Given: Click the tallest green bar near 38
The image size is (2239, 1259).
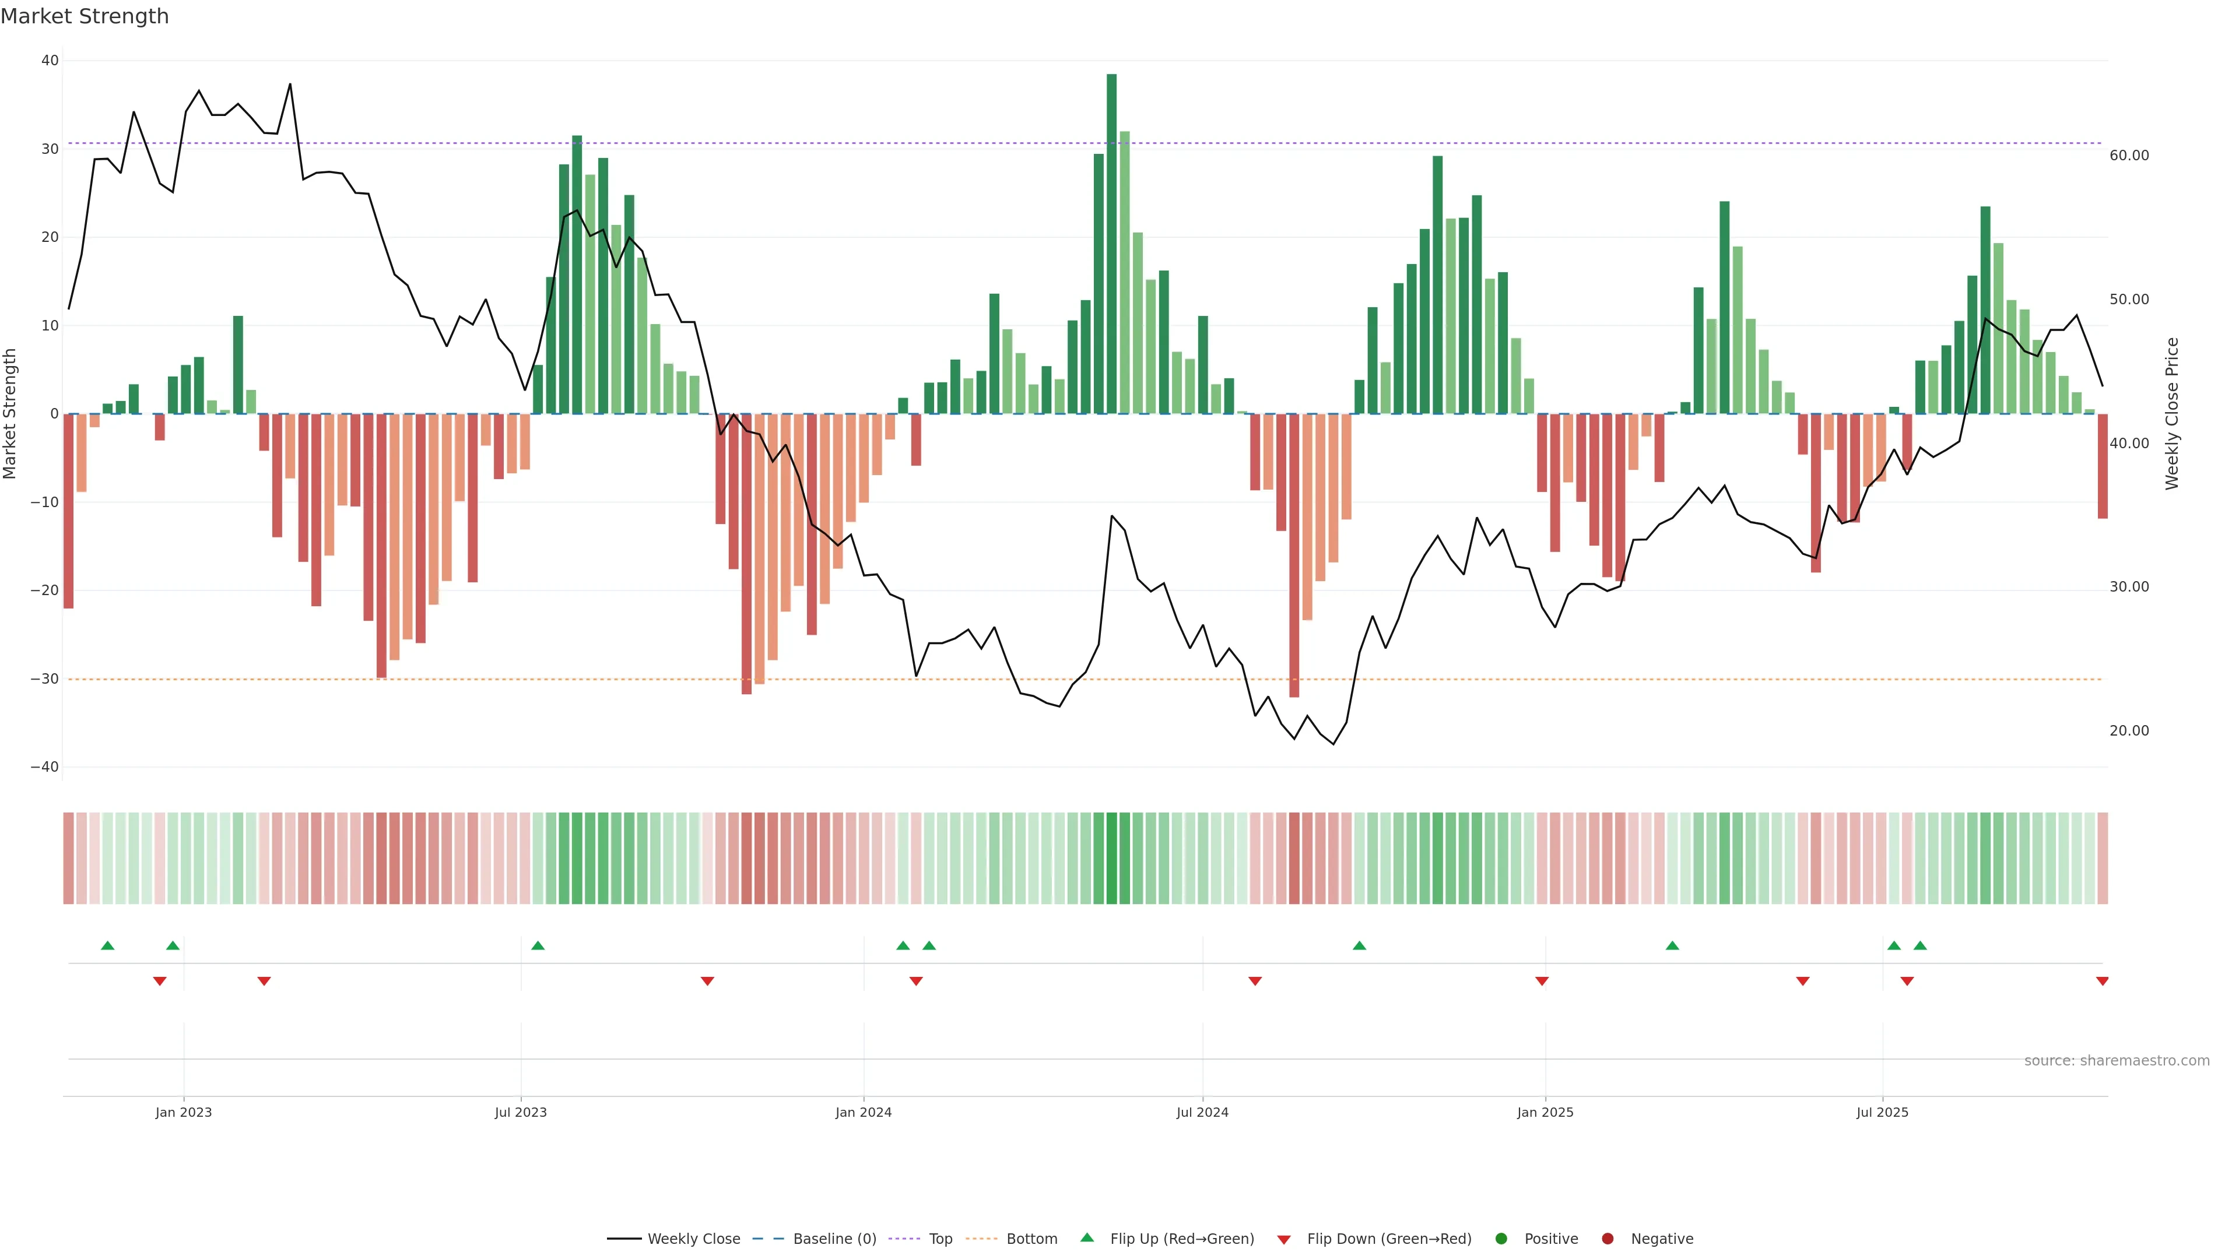Looking at the screenshot, I should coord(1112,243).
